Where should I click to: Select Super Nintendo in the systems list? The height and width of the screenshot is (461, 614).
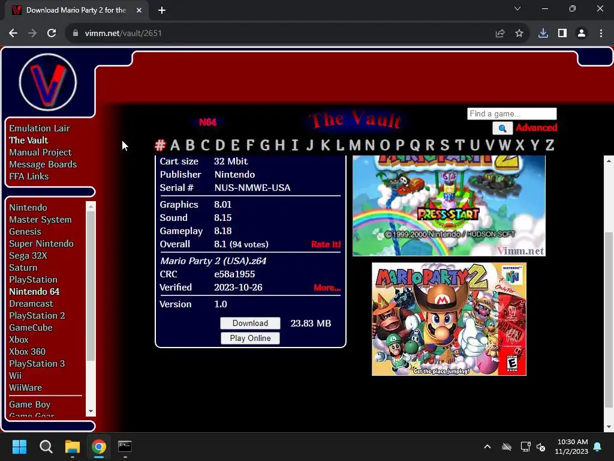[x=41, y=244]
